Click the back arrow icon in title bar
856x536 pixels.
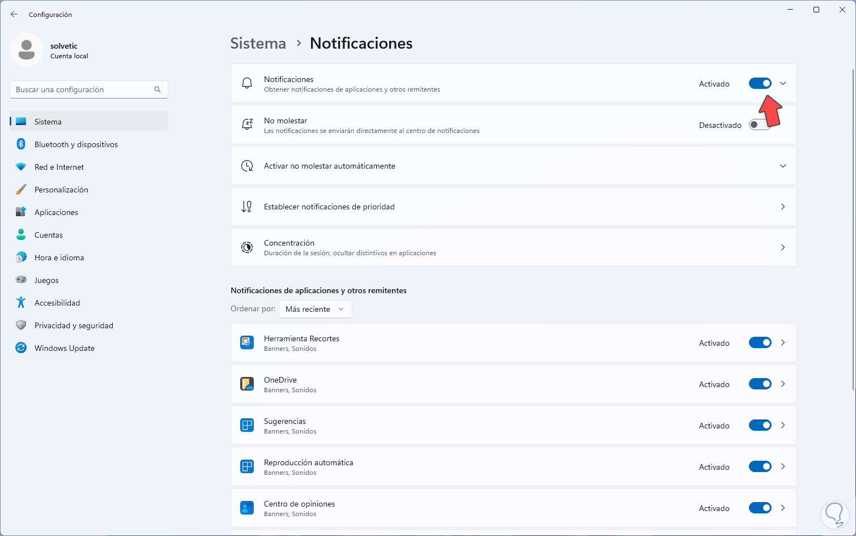pyautogui.click(x=14, y=14)
